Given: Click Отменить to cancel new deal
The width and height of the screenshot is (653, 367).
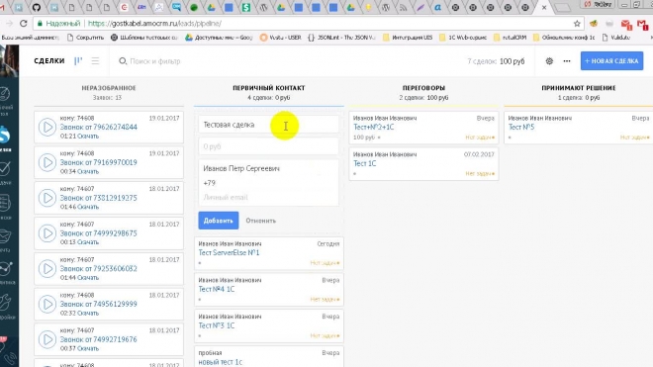Looking at the screenshot, I should coord(260,221).
